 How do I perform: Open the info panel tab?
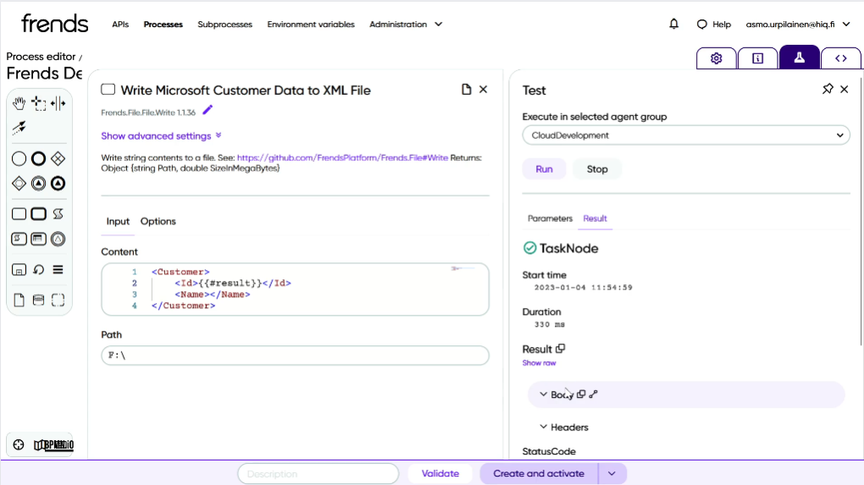[x=757, y=58]
